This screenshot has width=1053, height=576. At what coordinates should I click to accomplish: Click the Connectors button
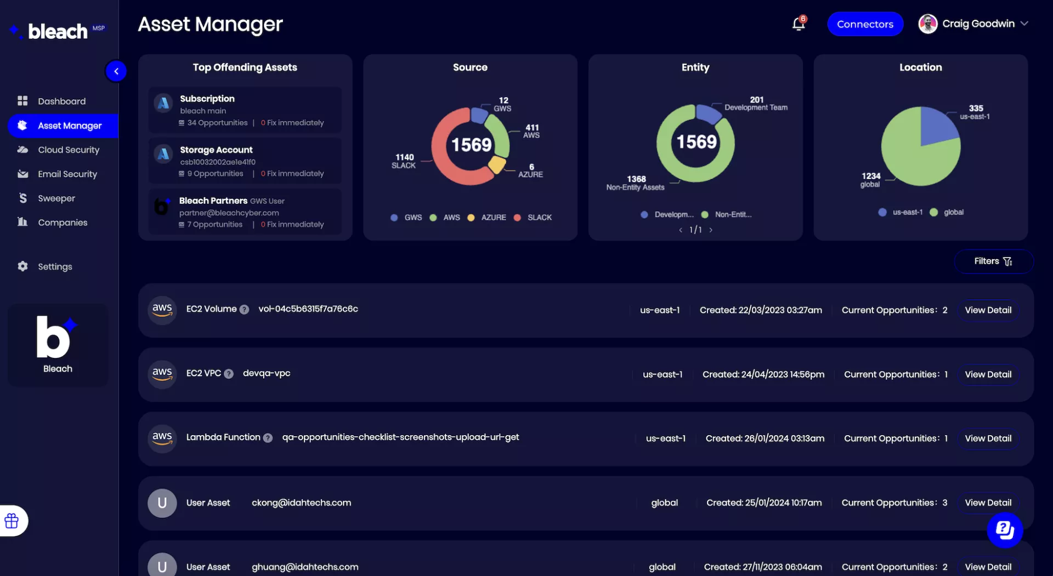pos(865,24)
